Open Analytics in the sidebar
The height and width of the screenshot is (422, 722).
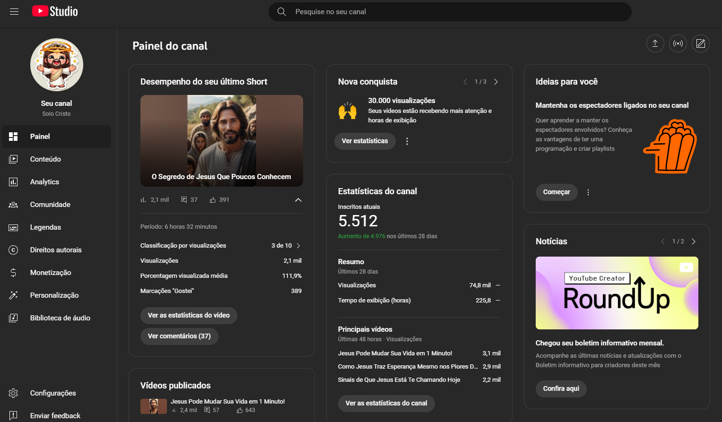coord(57,182)
